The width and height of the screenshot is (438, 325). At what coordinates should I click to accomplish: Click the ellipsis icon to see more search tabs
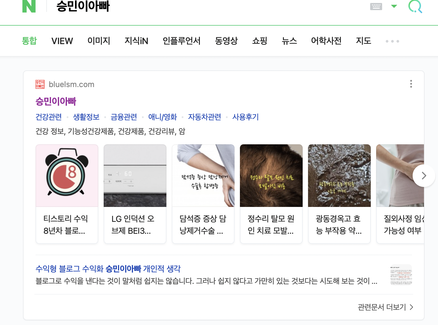click(x=392, y=41)
